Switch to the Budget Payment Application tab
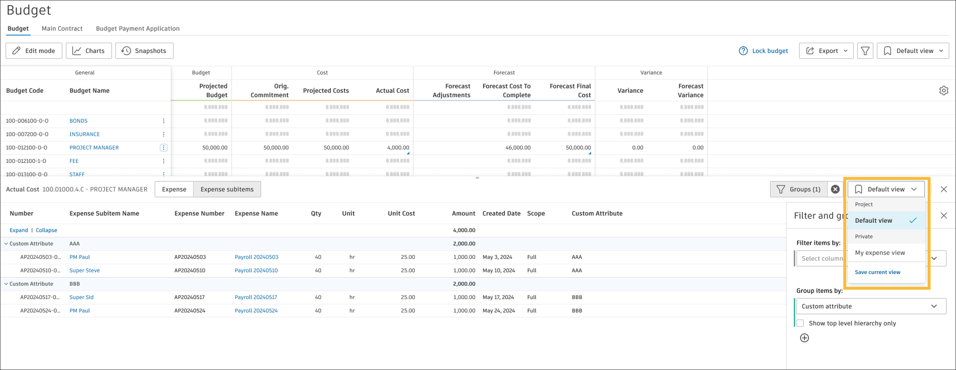956x370 pixels. (x=138, y=29)
